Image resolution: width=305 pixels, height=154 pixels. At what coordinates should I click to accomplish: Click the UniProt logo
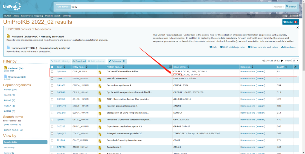[x=13, y=6]
